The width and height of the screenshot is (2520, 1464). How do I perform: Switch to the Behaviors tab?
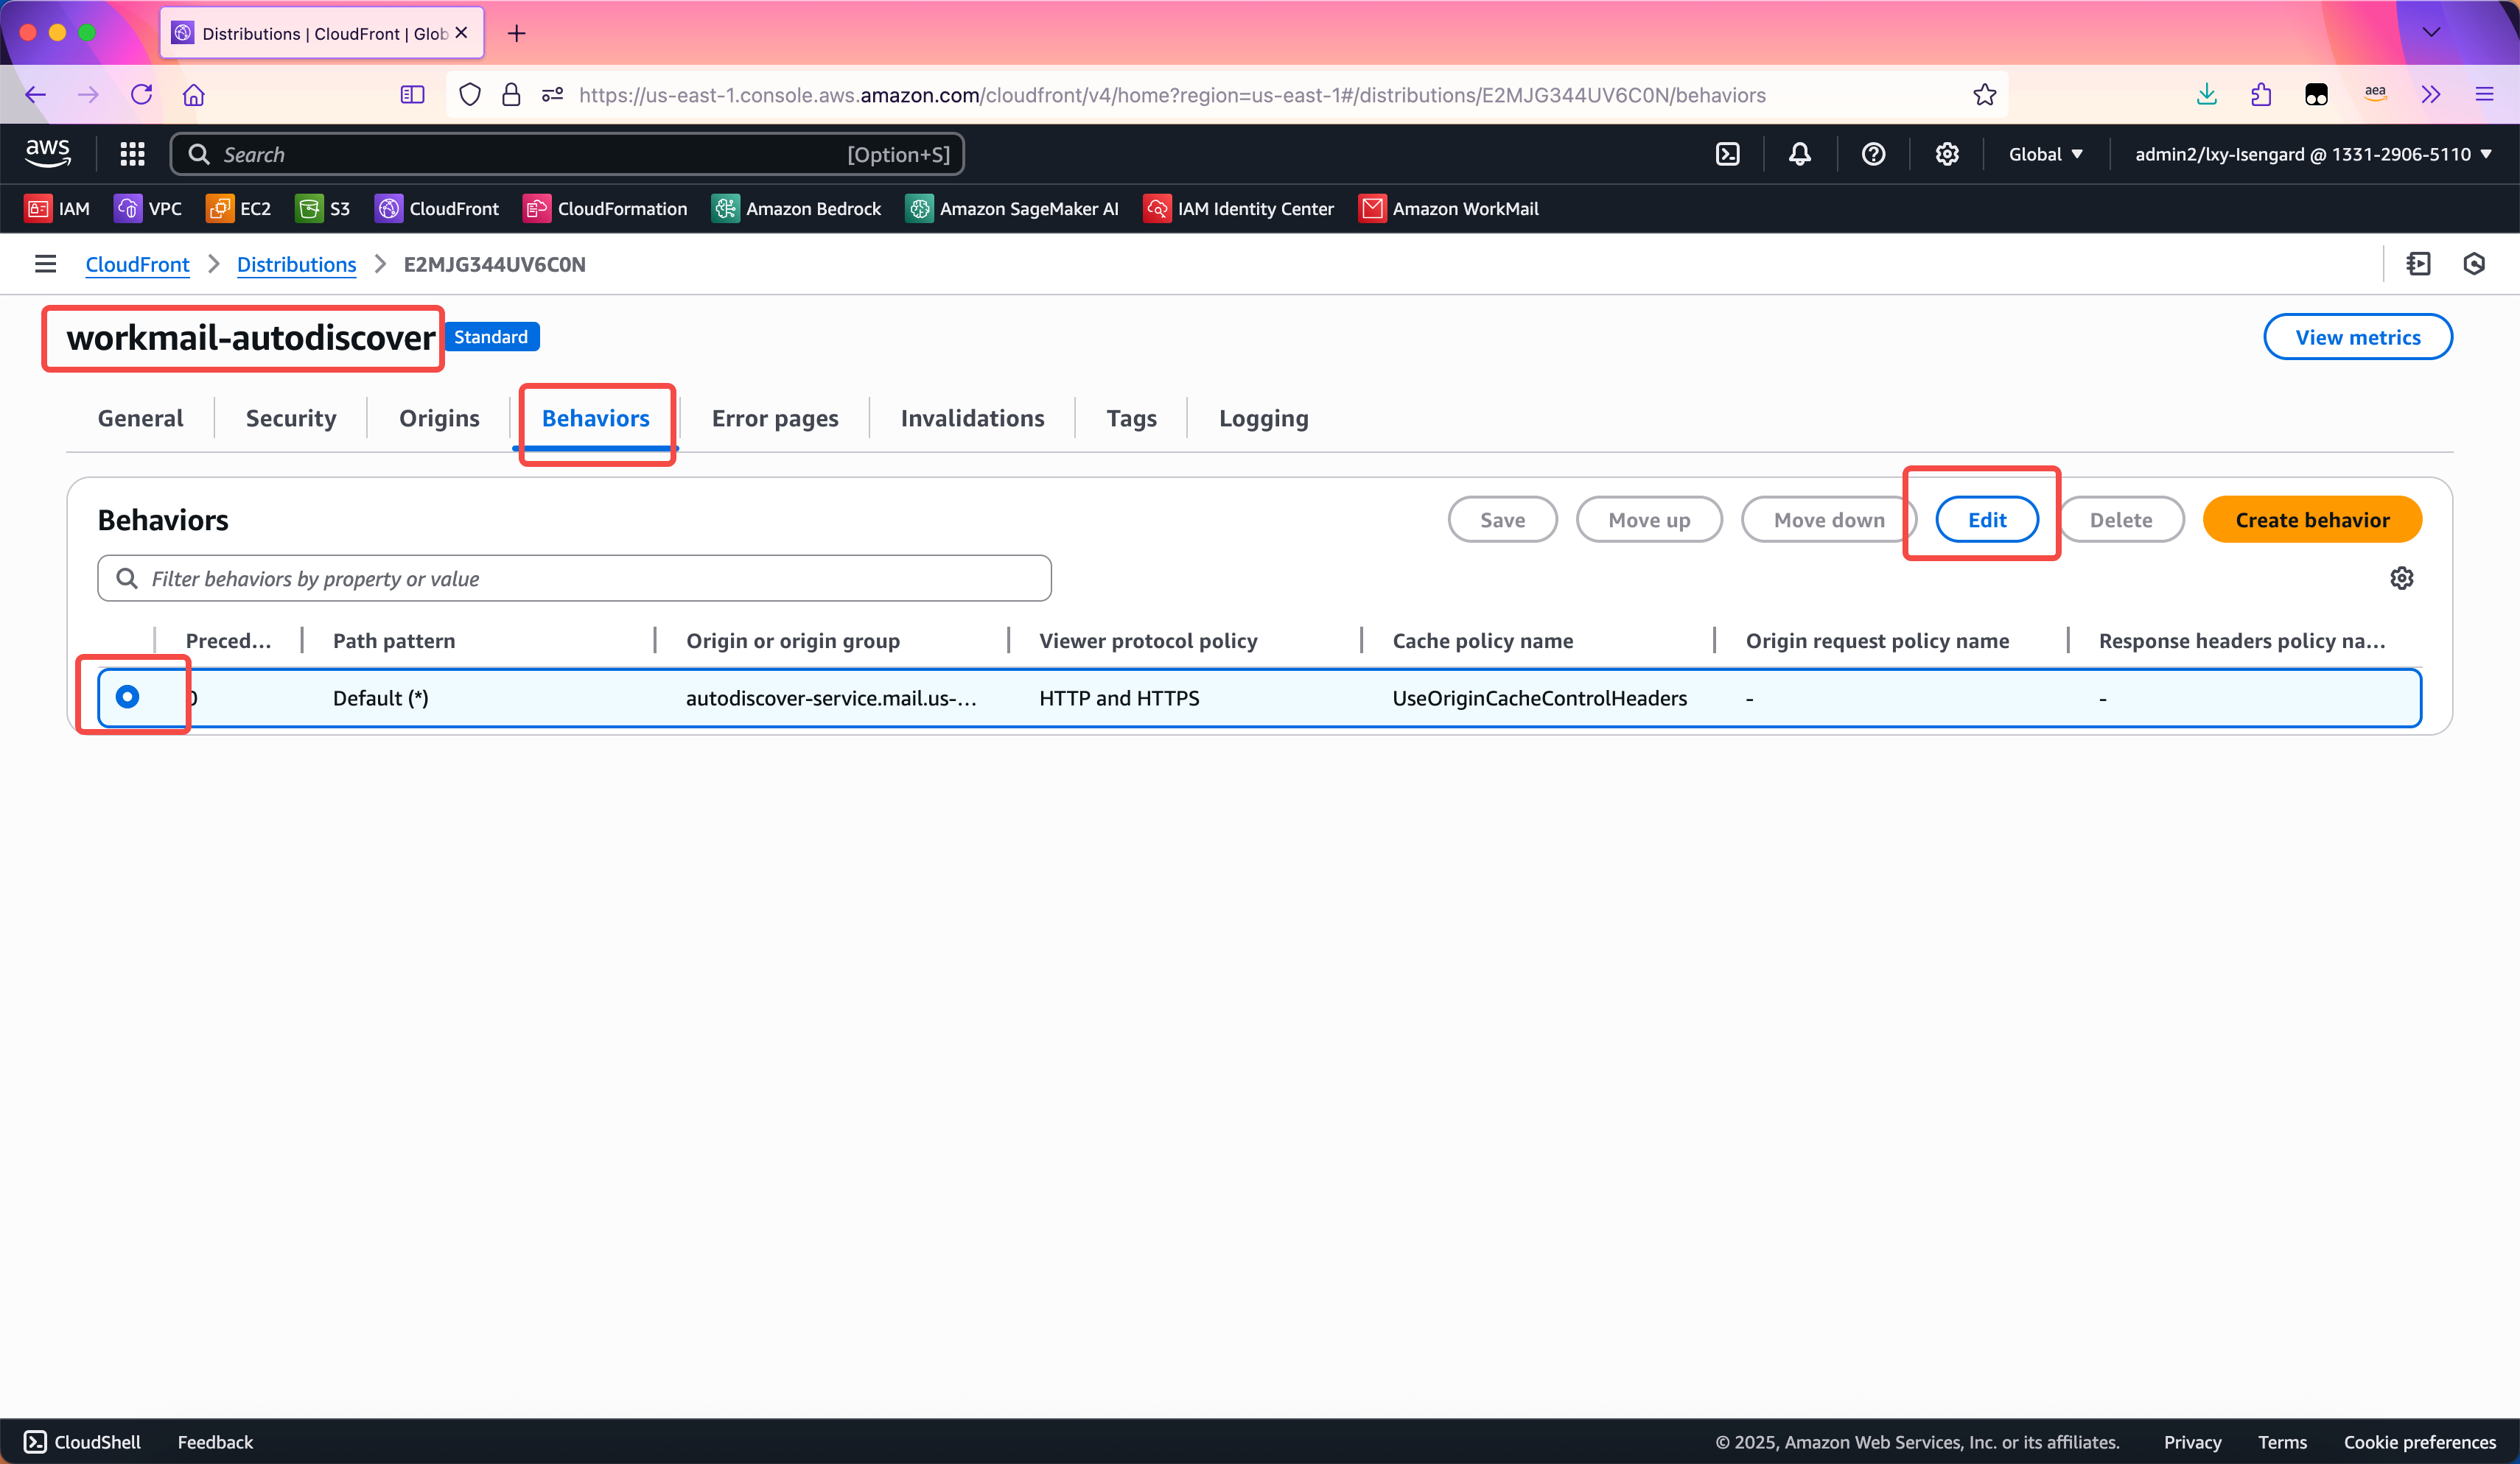tap(595, 418)
